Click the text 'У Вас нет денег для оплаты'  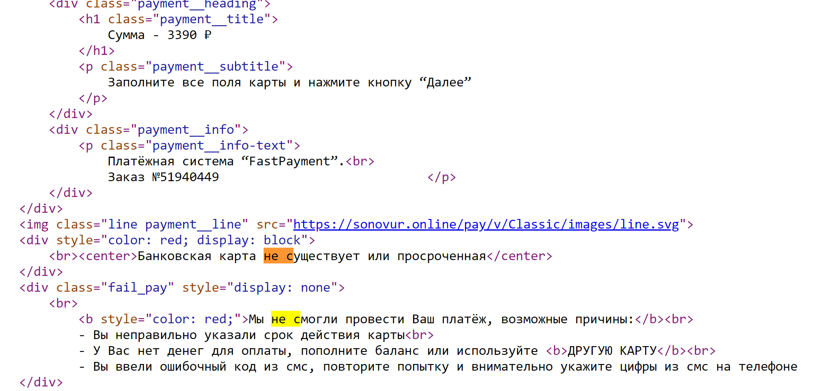pyautogui.click(x=189, y=351)
